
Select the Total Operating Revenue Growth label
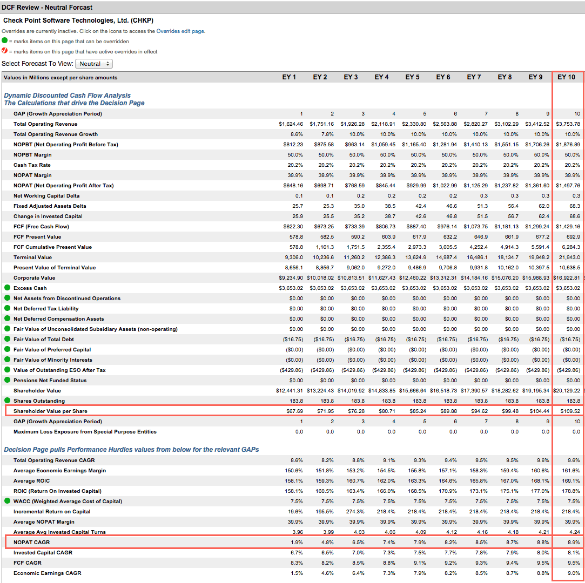(x=56, y=134)
